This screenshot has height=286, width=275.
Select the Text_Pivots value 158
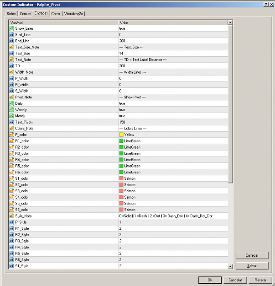pos(122,122)
